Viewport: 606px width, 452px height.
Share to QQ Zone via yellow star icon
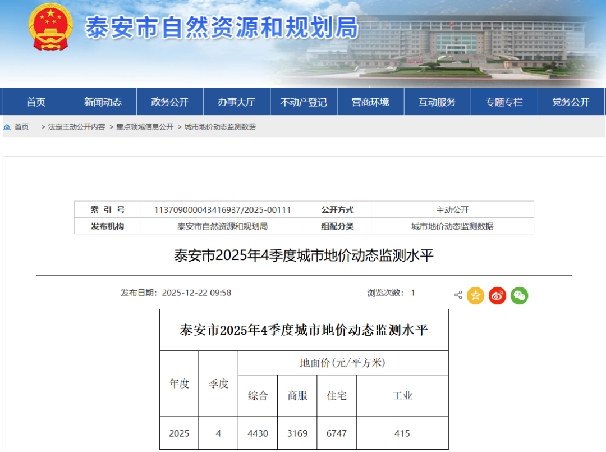(475, 295)
